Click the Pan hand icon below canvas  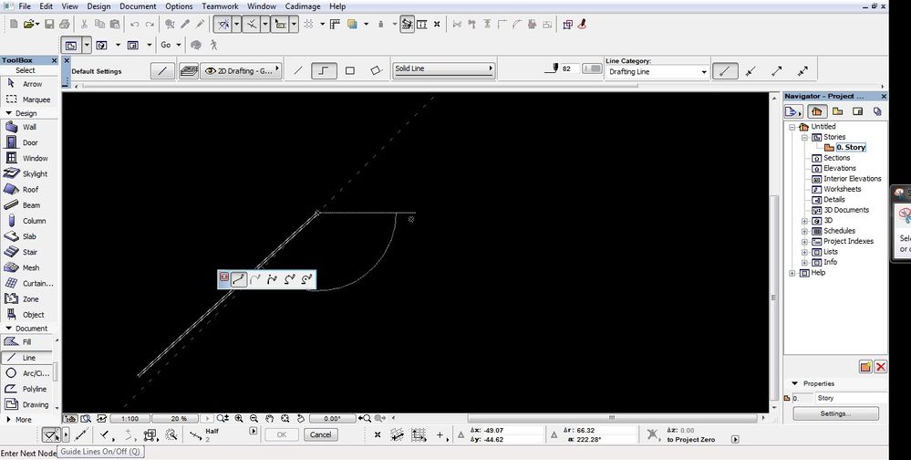click(x=270, y=418)
